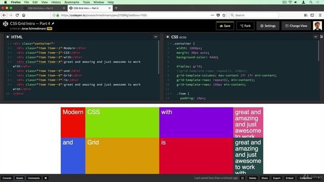This screenshot has height=182, width=324.
Task: Open pen Settings
Action: click(268, 26)
